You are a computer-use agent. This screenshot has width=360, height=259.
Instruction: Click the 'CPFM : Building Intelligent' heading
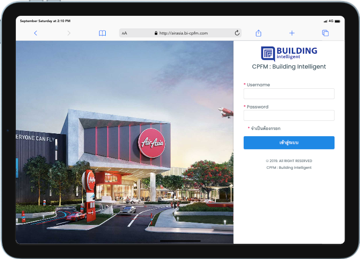pos(289,67)
